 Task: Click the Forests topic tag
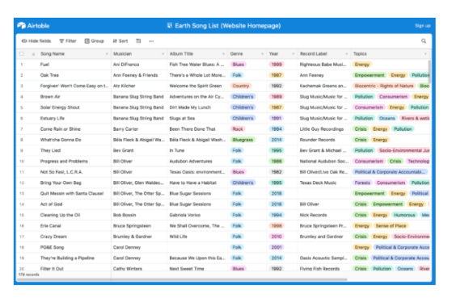(x=362, y=183)
